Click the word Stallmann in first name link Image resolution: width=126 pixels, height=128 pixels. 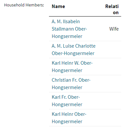pos(63,29)
